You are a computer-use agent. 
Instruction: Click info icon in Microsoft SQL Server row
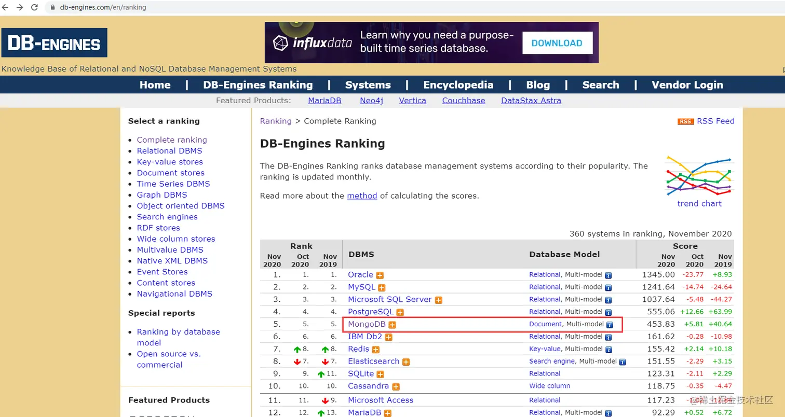click(x=608, y=300)
